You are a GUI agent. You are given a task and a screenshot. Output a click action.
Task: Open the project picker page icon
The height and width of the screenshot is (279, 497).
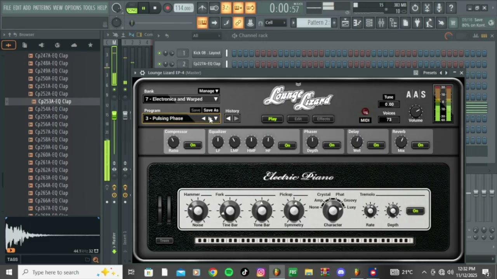pos(405,23)
